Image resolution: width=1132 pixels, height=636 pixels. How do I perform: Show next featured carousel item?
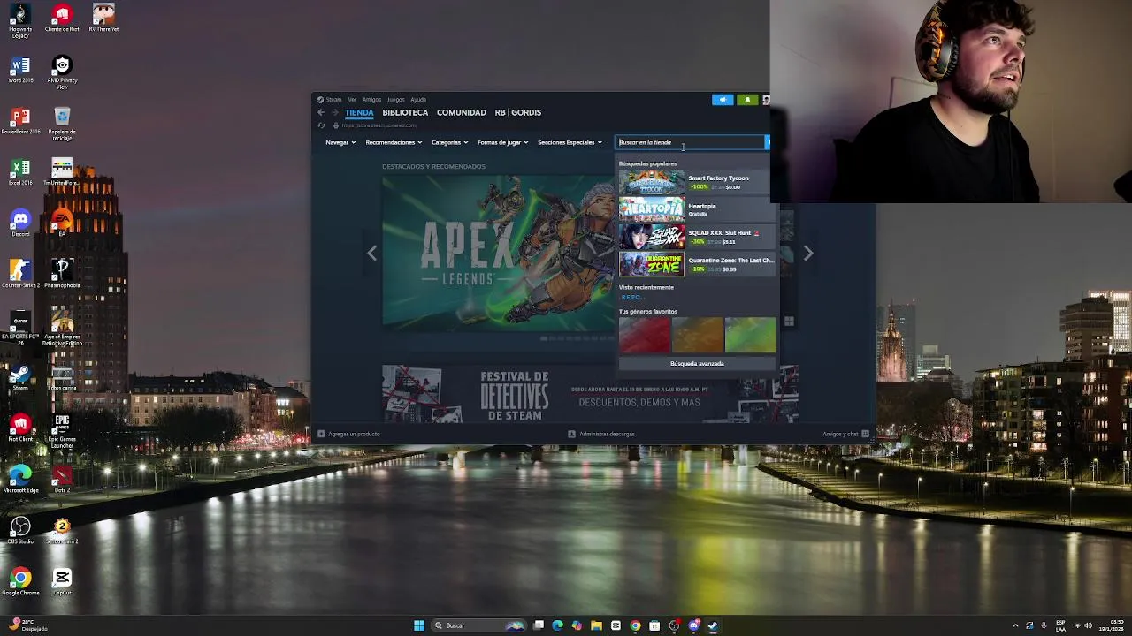[807, 254]
